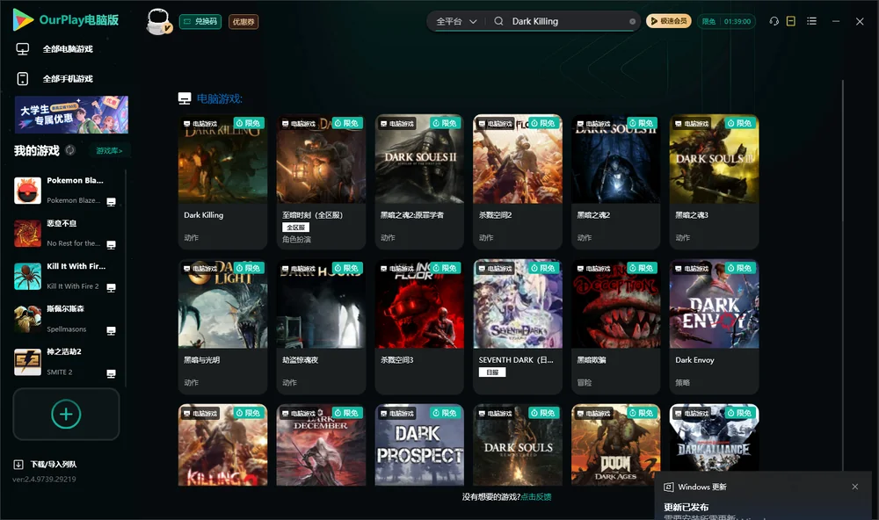Open the 游戏库> library link
This screenshot has height=520, width=879.
coord(109,150)
